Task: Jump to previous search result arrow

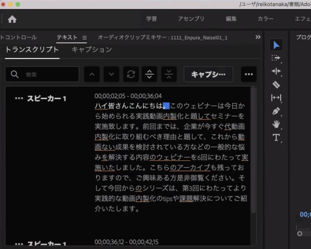Action: click(x=92, y=74)
